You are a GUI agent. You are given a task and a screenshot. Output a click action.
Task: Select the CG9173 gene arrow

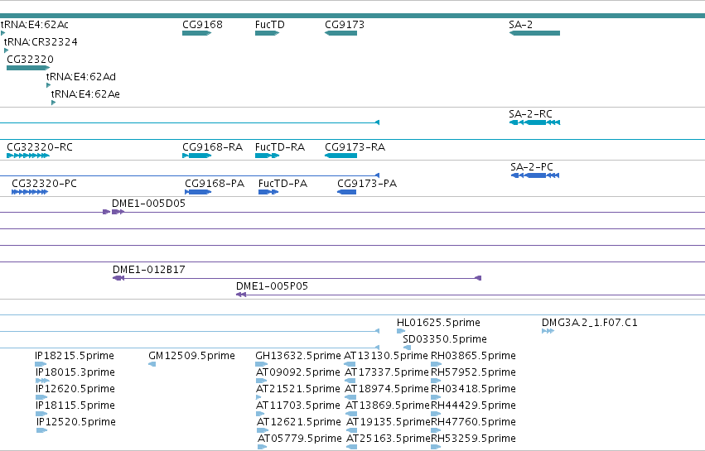pyautogui.click(x=340, y=33)
